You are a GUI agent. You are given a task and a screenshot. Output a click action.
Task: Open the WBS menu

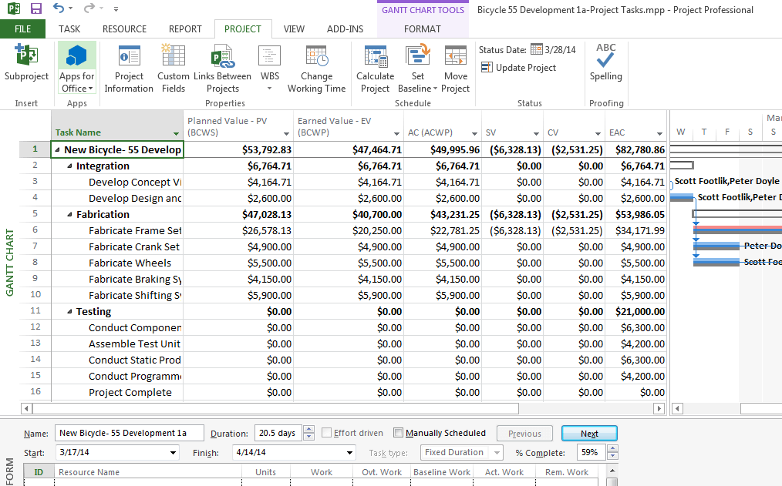[x=269, y=69]
